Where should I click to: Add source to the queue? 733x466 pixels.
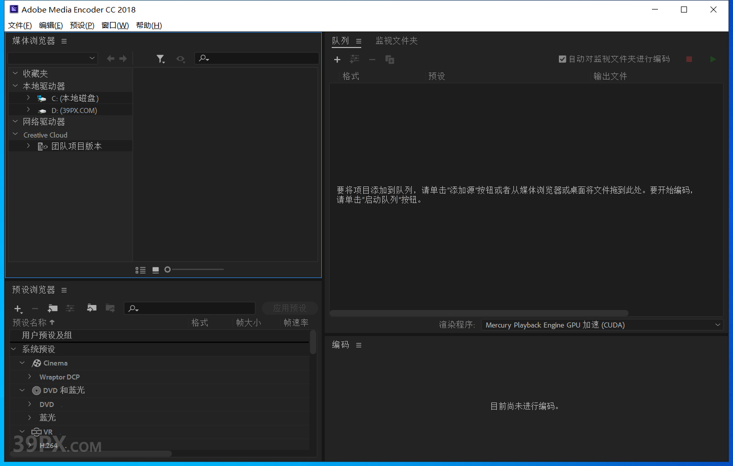337,59
